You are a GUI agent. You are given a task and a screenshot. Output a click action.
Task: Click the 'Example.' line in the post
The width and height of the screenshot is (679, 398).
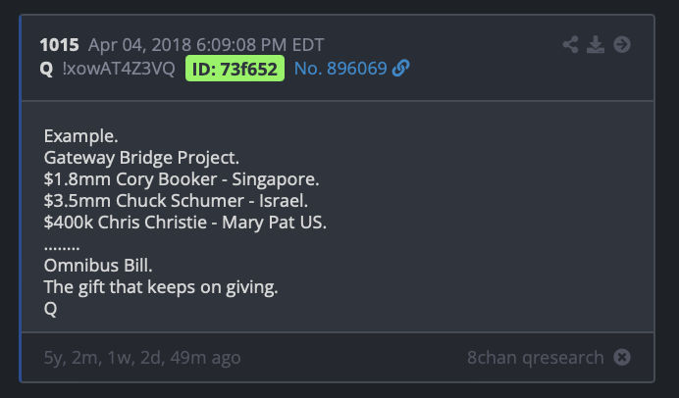pos(81,136)
